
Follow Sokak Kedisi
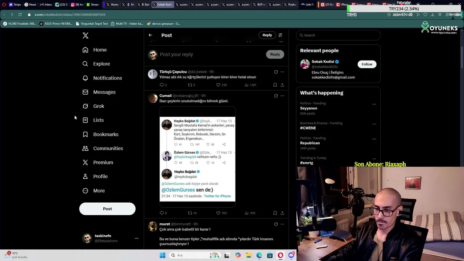(367, 64)
